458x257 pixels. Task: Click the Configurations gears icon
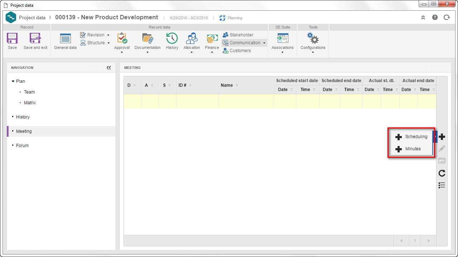313,38
